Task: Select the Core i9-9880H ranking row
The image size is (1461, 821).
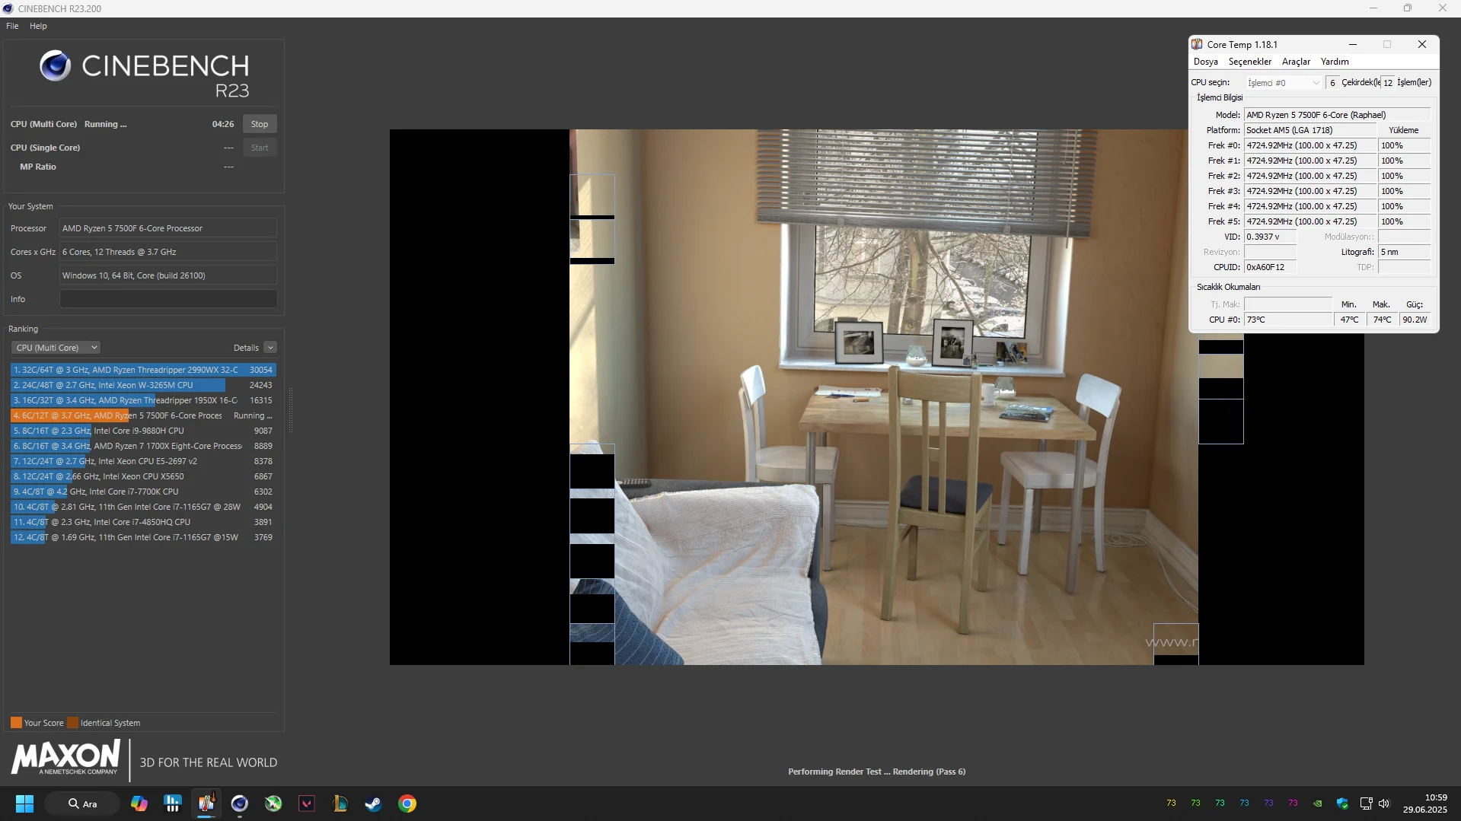Action: click(143, 431)
